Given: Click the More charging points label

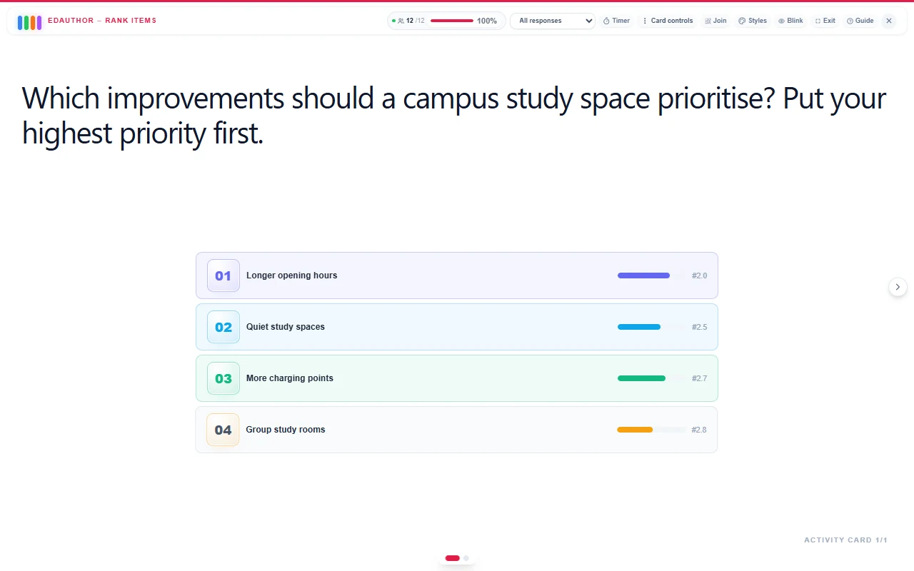Looking at the screenshot, I should click(x=290, y=378).
